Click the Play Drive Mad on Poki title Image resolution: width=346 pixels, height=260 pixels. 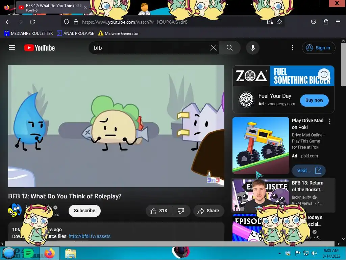point(307,124)
